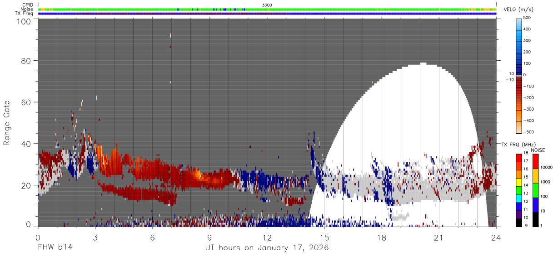Click the Noise row label
The height and width of the screenshot is (257, 558).
coord(27,9)
